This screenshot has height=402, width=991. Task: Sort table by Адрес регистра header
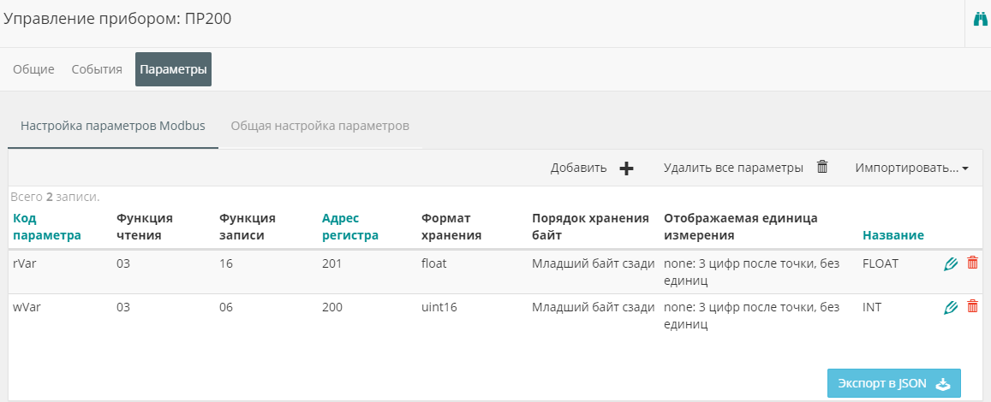[349, 227]
